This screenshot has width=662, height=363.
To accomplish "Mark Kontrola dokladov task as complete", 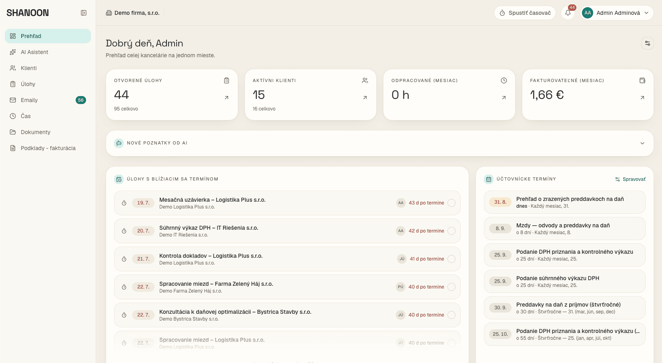I will 451,259.
